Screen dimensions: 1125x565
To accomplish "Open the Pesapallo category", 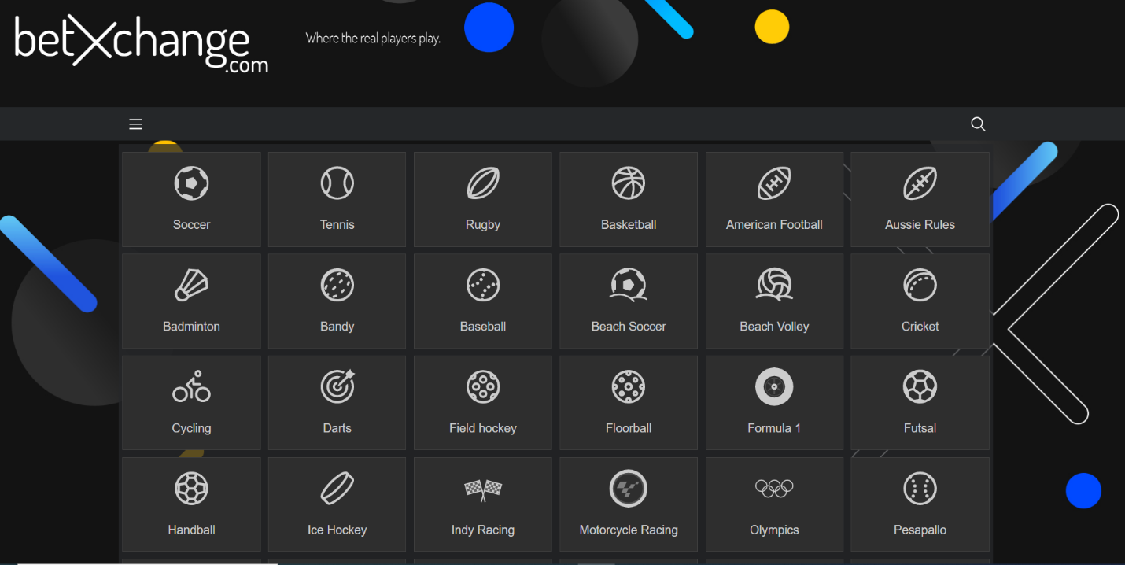I will (920, 504).
